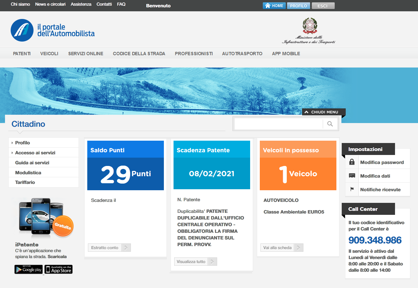Viewport: 418px width, 288px height.
Task: Open Modulistica in sidebar
Action: coord(44,173)
